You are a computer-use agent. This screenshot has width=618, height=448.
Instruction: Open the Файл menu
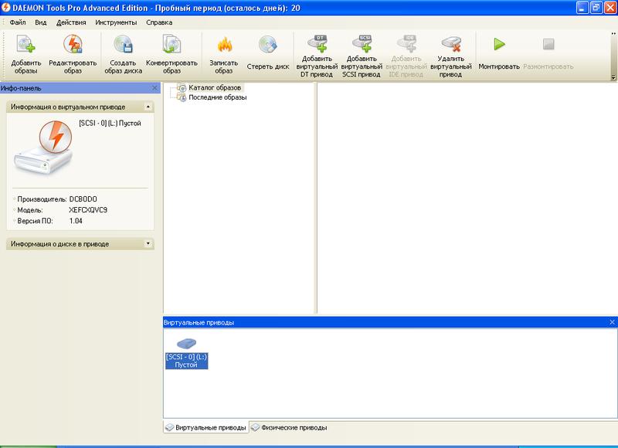pos(18,22)
